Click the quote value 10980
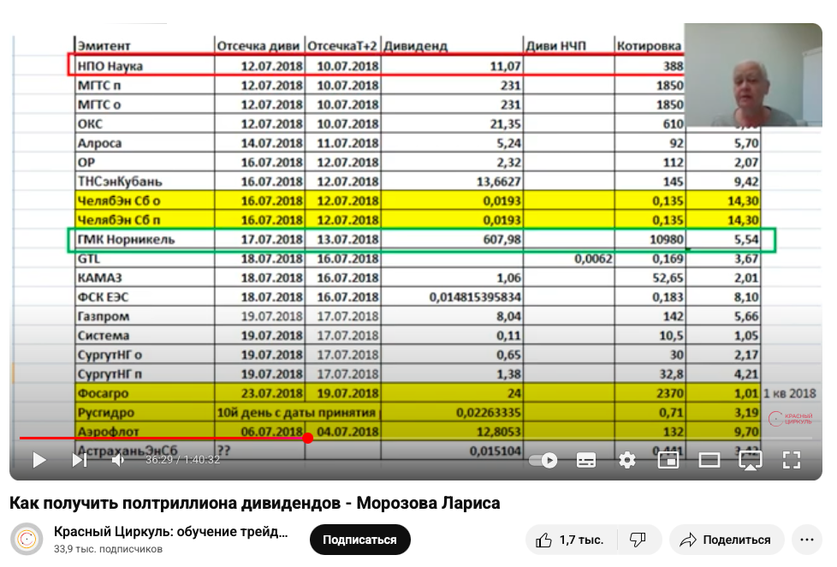The image size is (837, 567). pyautogui.click(x=666, y=240)
